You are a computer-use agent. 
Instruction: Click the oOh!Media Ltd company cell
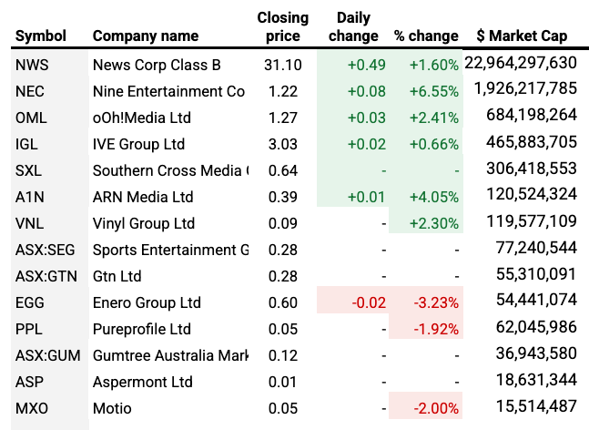coord(138,118)
